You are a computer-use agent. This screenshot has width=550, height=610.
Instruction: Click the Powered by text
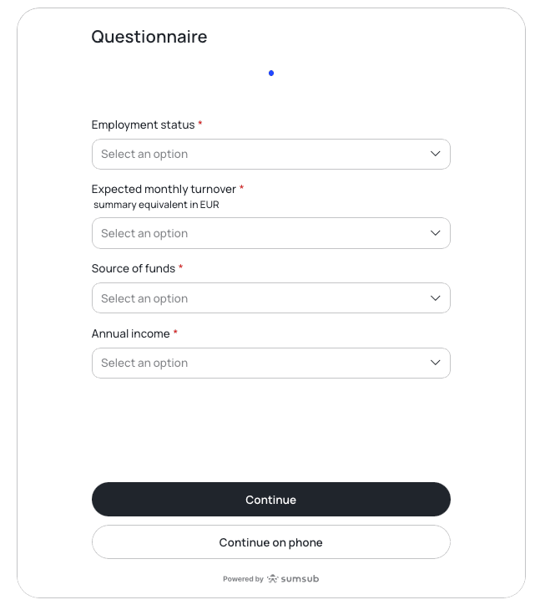(243, 579)
